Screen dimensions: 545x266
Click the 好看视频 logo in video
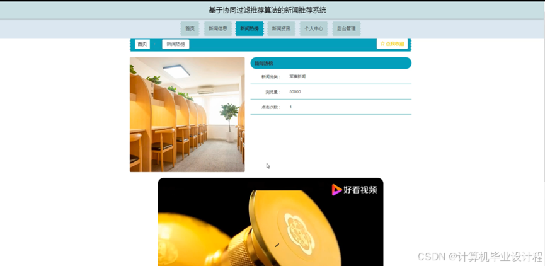pyautogui.click(x=354, y=190)
